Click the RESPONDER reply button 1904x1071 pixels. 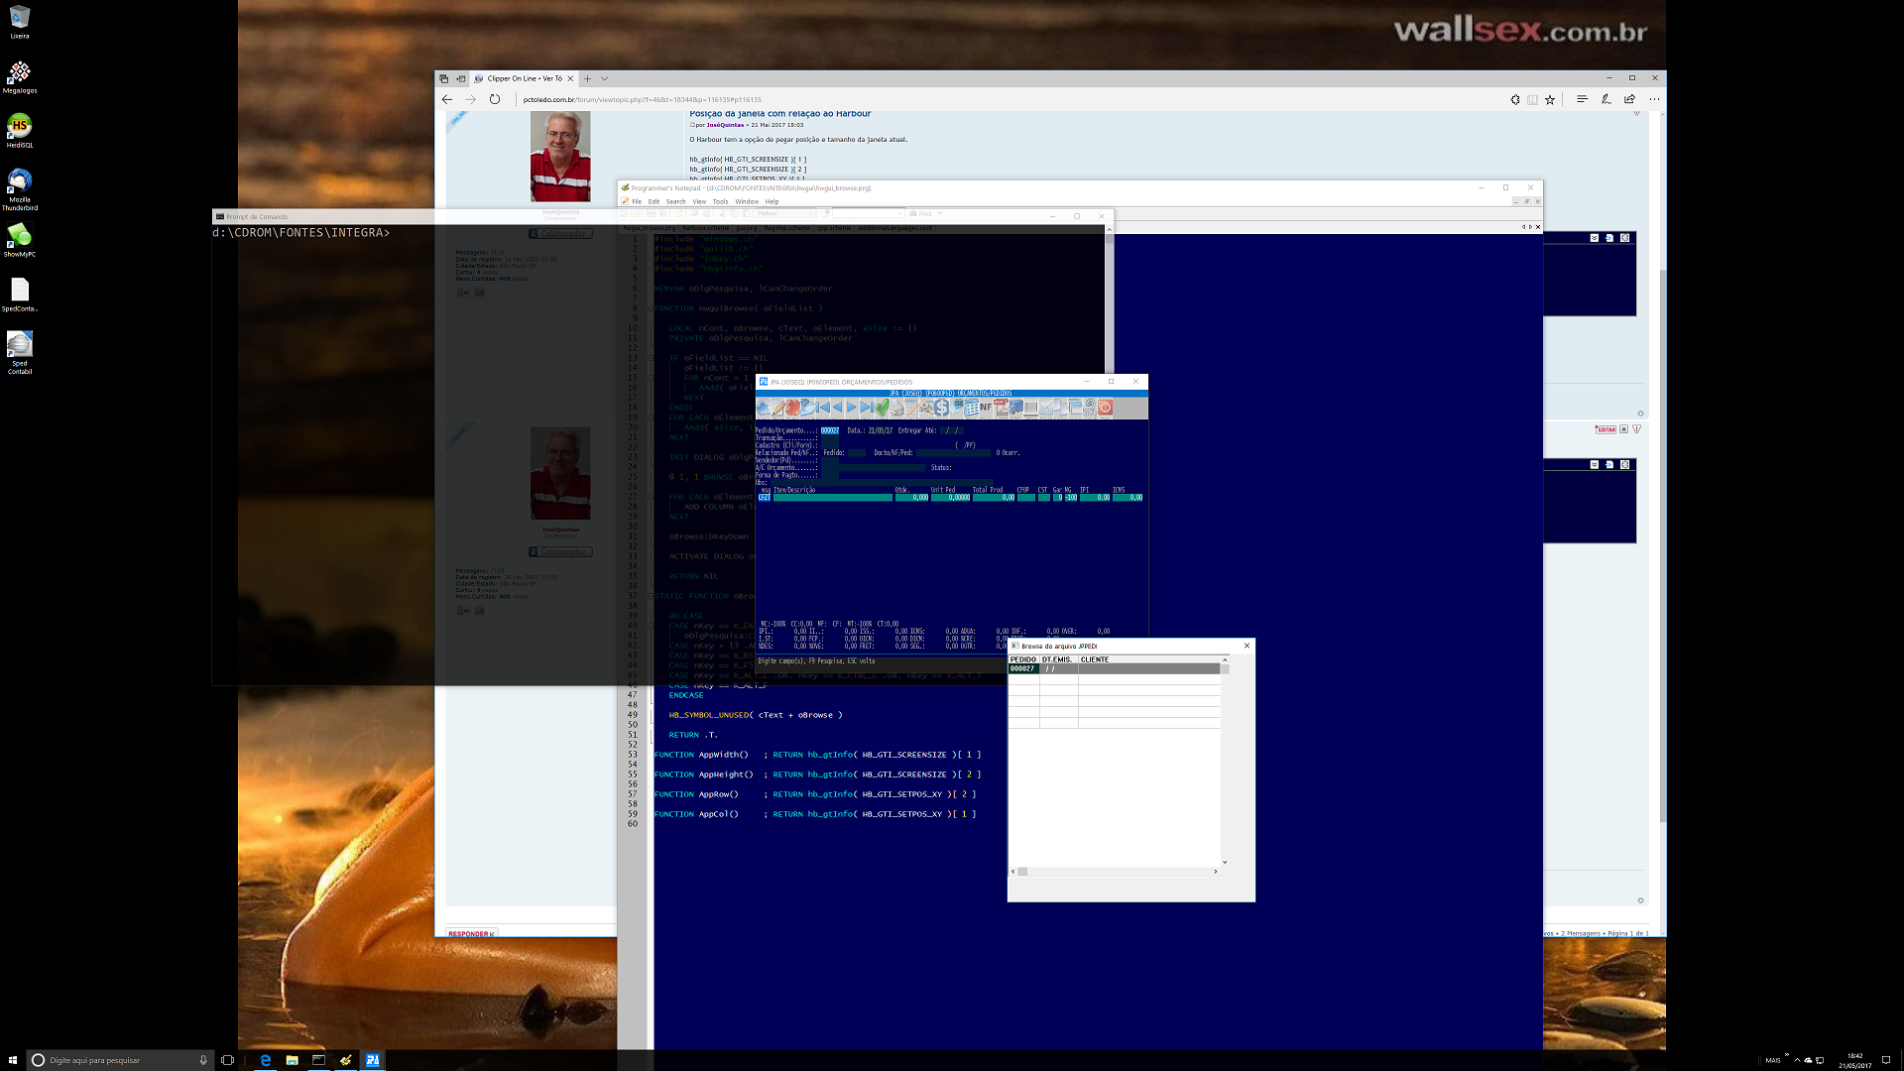pos(470,933)
